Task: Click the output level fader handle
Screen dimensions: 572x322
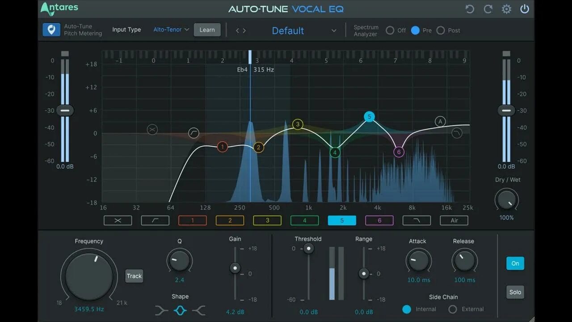Action: click(x=506, y=110)
